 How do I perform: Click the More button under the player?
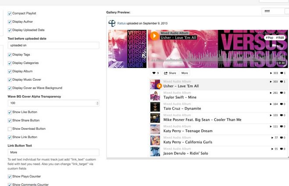(x=185, y=73)
